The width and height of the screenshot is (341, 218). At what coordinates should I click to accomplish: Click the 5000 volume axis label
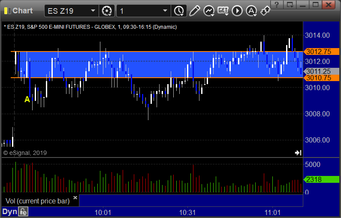(313, 164)
